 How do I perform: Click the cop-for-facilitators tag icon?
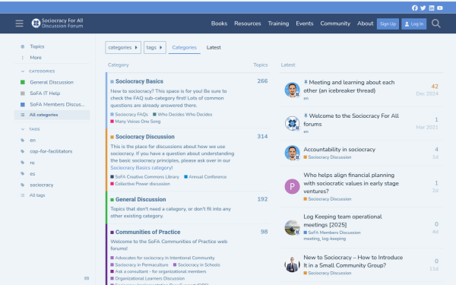pos(22,151)
